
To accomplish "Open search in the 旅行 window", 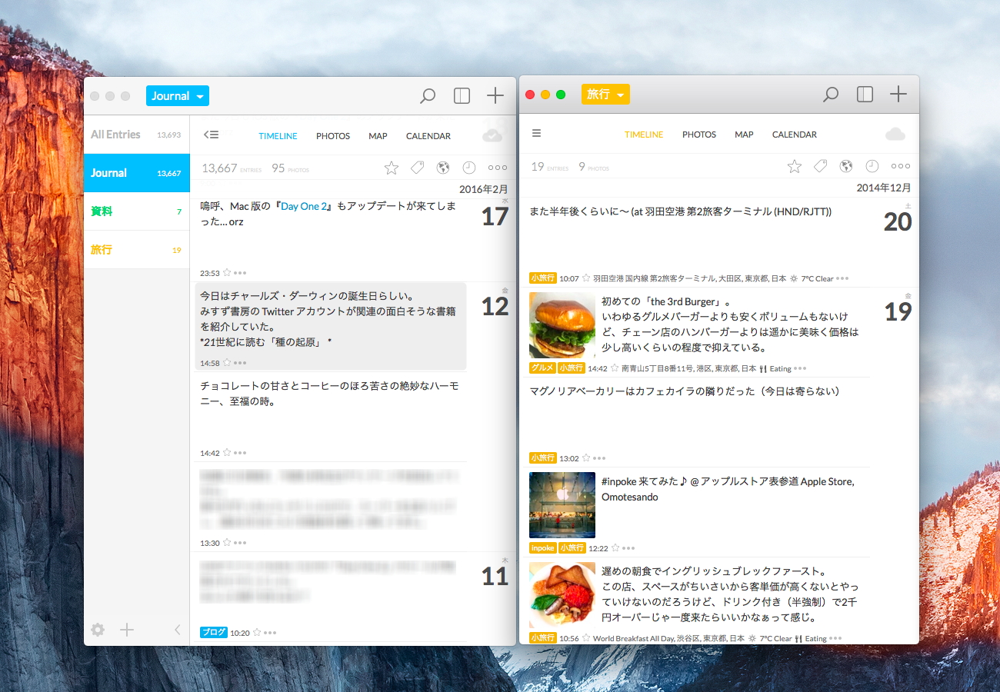I will (831, 95).
